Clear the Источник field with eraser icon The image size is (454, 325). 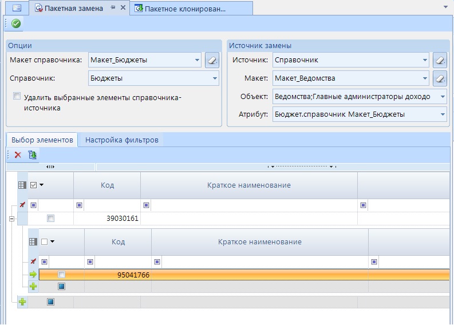[x=440, y=60]
